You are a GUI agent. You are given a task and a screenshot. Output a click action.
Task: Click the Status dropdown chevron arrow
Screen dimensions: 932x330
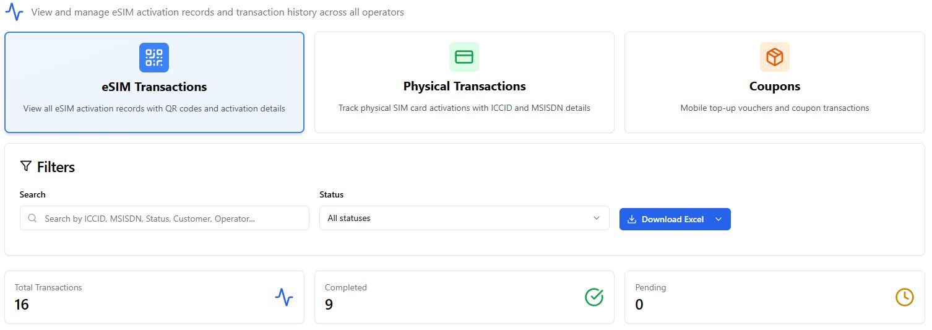pos(597,218)
